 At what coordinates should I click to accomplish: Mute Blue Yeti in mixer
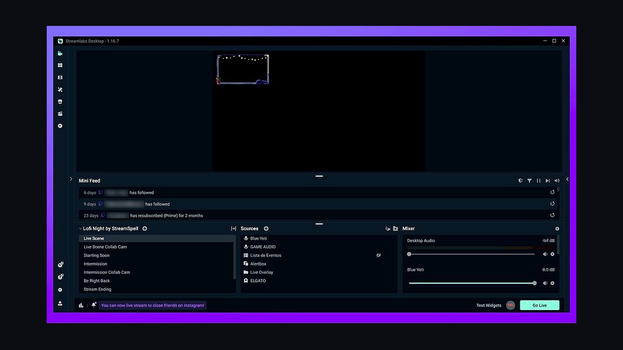(x=545, y=283)
